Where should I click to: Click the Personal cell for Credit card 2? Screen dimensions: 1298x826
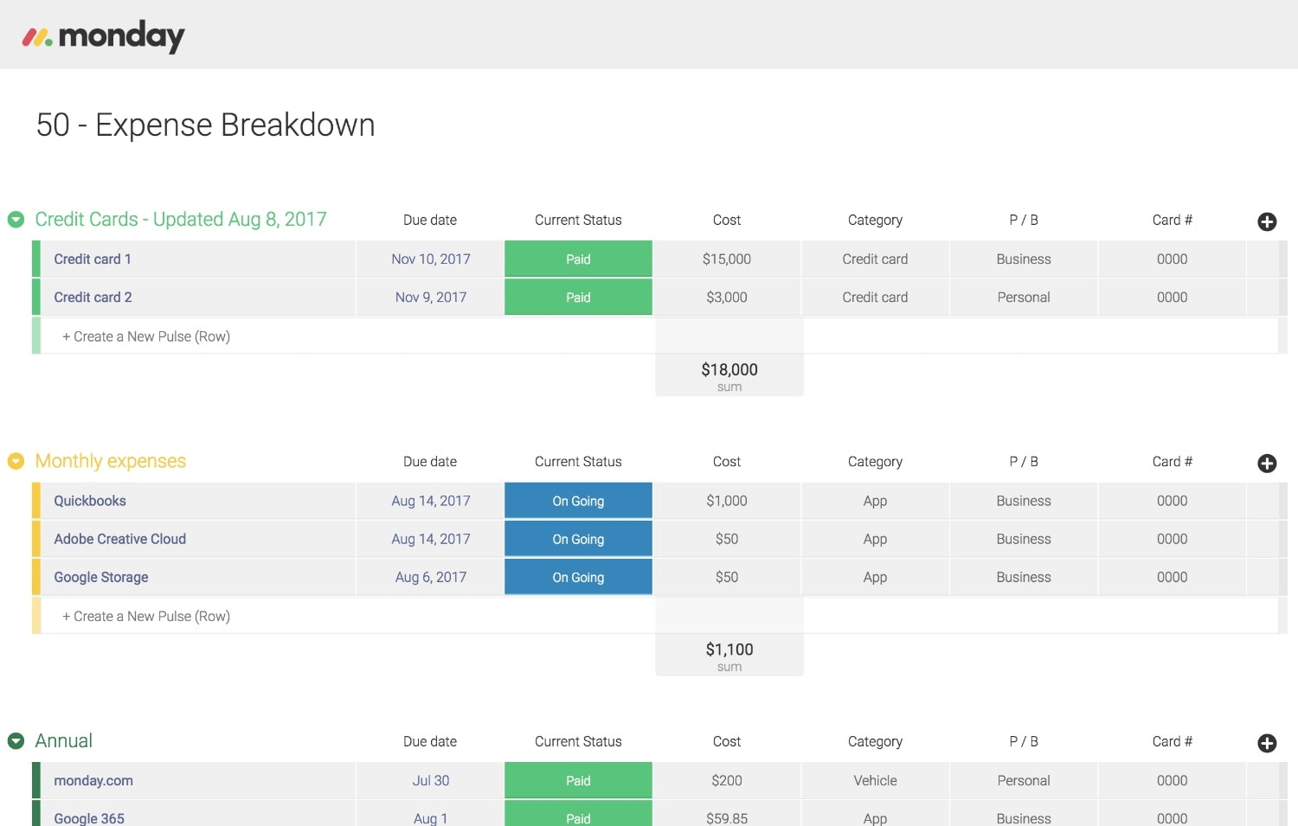coord(1024,298)
